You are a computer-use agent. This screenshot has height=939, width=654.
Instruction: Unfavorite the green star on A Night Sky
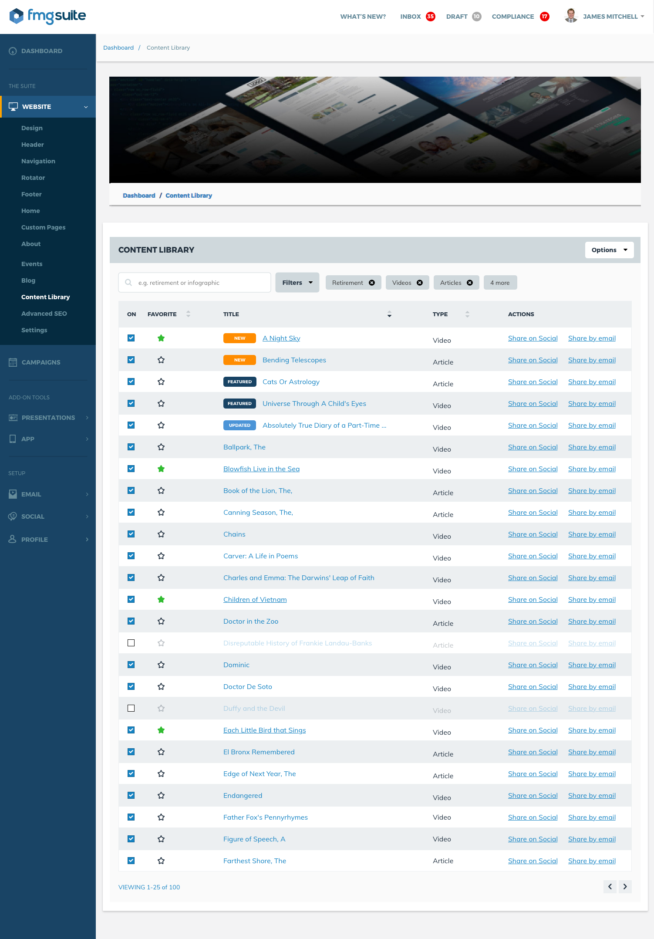point(161,338)
